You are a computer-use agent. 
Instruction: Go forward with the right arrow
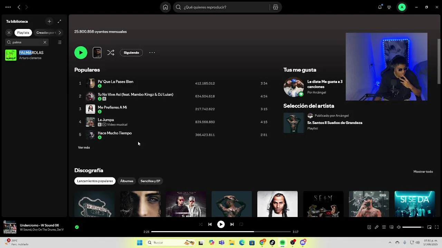tap(27, 7)
